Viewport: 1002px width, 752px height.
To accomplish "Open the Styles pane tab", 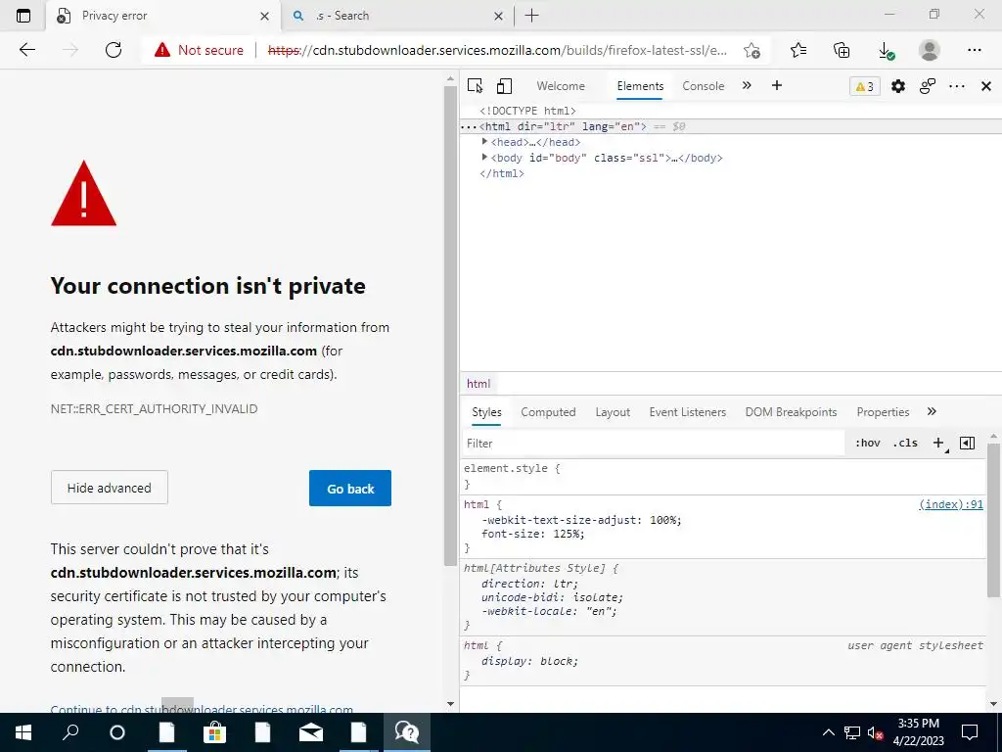I will [x=486, y=412].
